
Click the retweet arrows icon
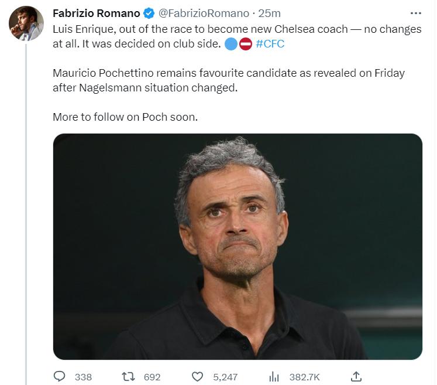[129, 377]
